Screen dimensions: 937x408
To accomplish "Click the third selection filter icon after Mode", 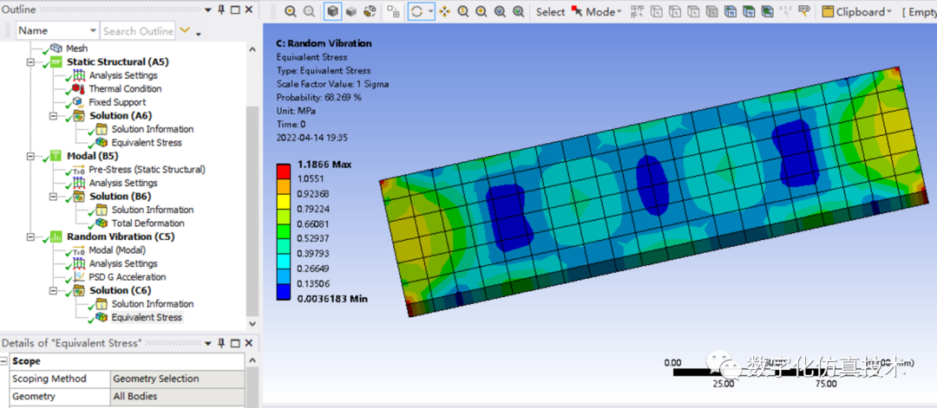I will pos(675,11).
